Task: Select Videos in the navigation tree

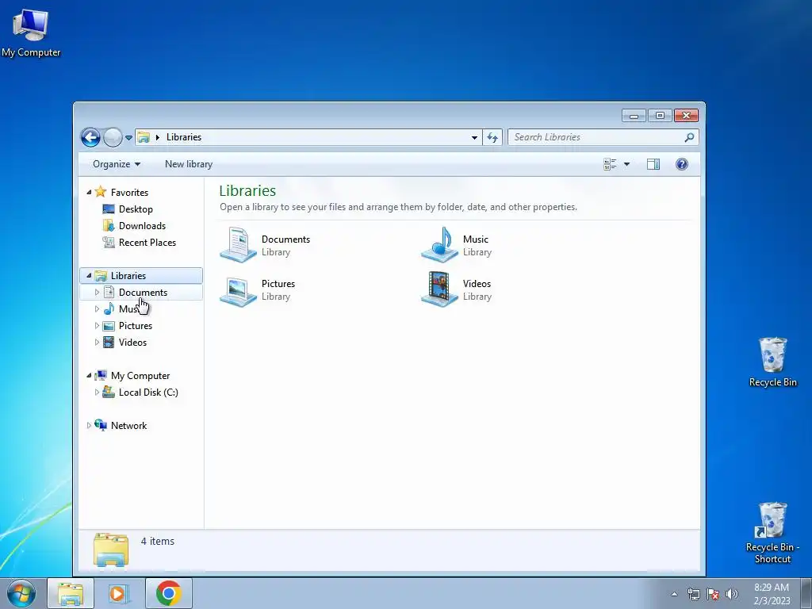Action: click(x=132, y=343)
